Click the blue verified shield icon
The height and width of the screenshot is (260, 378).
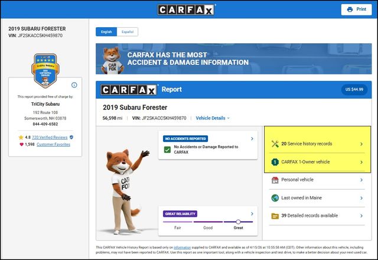[71, 137]
